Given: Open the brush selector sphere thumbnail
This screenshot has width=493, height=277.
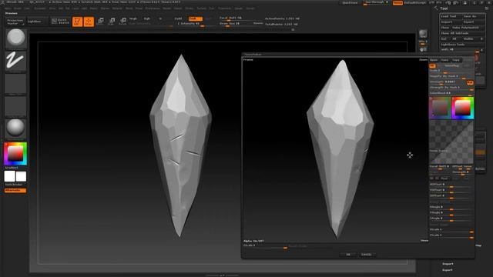Looking at the screenshot, I should click(15, 38).
